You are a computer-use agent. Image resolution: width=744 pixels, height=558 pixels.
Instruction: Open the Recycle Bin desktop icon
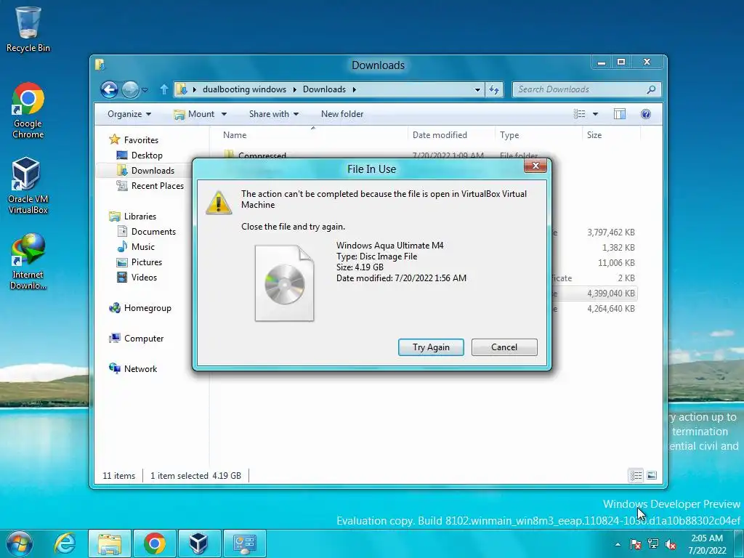click(x=28, y=29)
